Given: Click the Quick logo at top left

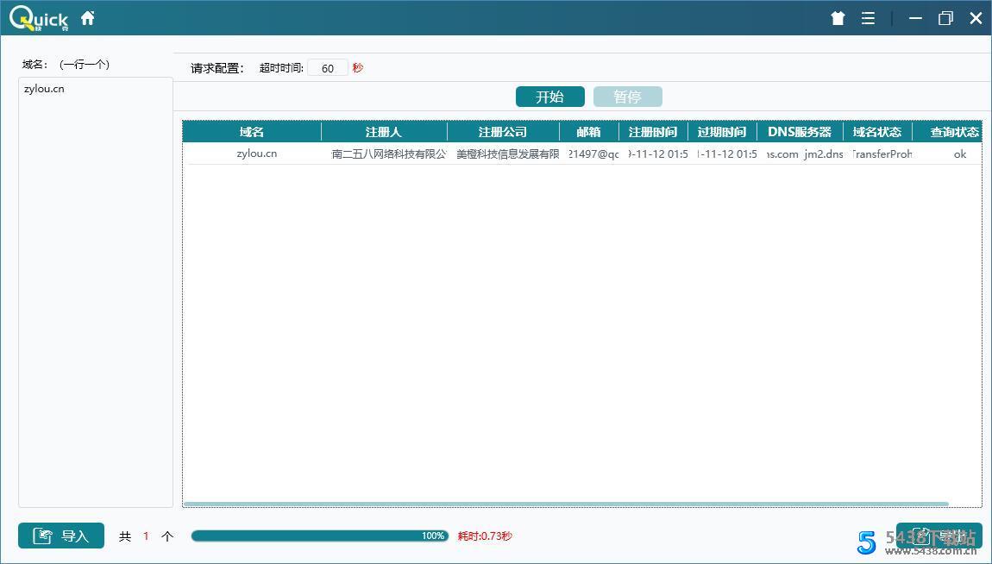Looking at the screenshot, I should click(x=39, y=16).
